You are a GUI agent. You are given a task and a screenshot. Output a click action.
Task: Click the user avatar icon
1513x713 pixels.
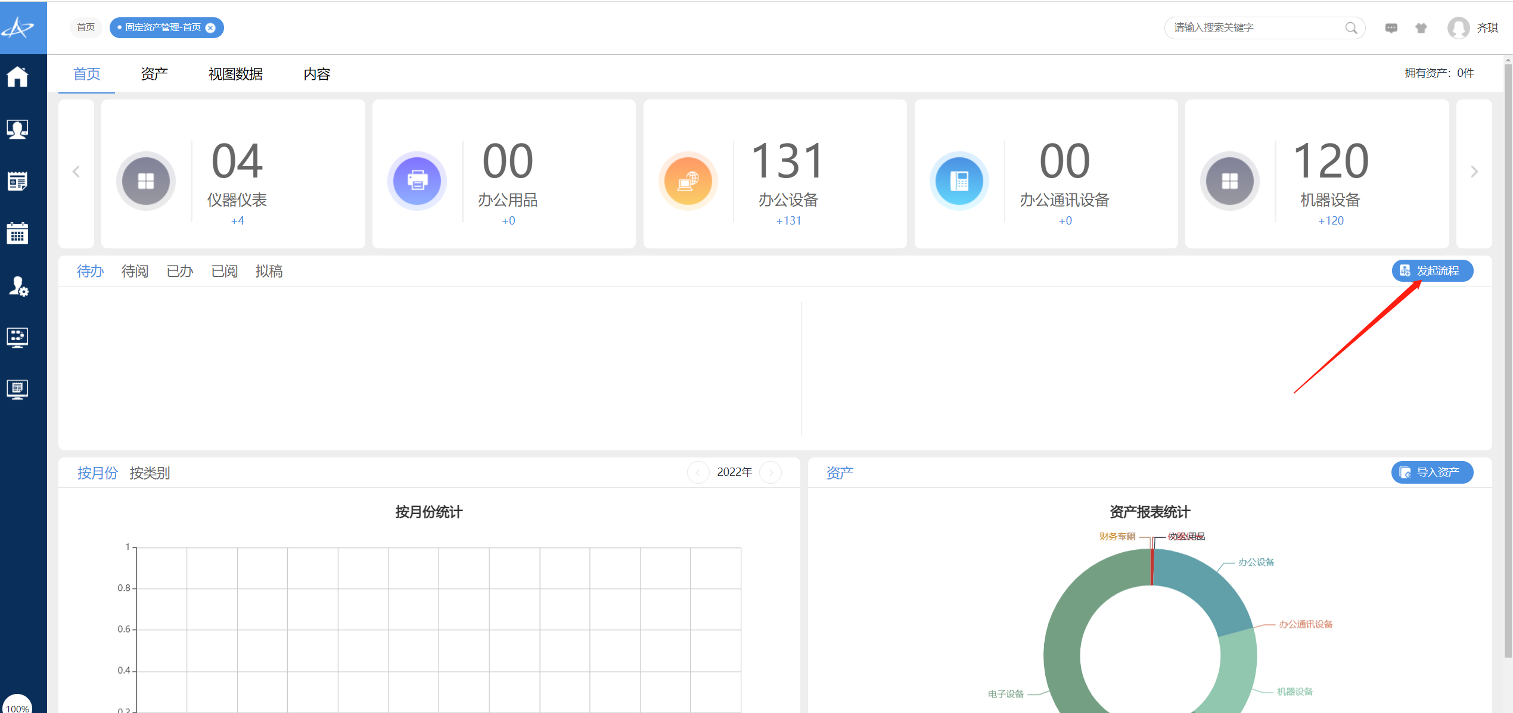(1458, 28)
